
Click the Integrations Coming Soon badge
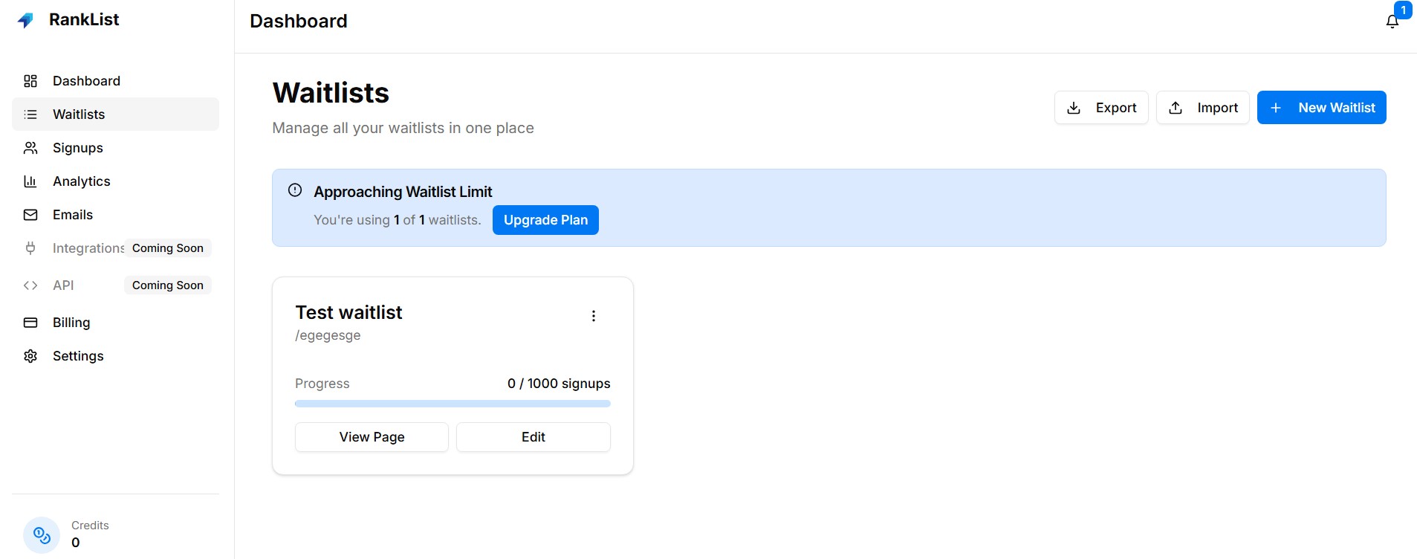[x=167, y=248]
